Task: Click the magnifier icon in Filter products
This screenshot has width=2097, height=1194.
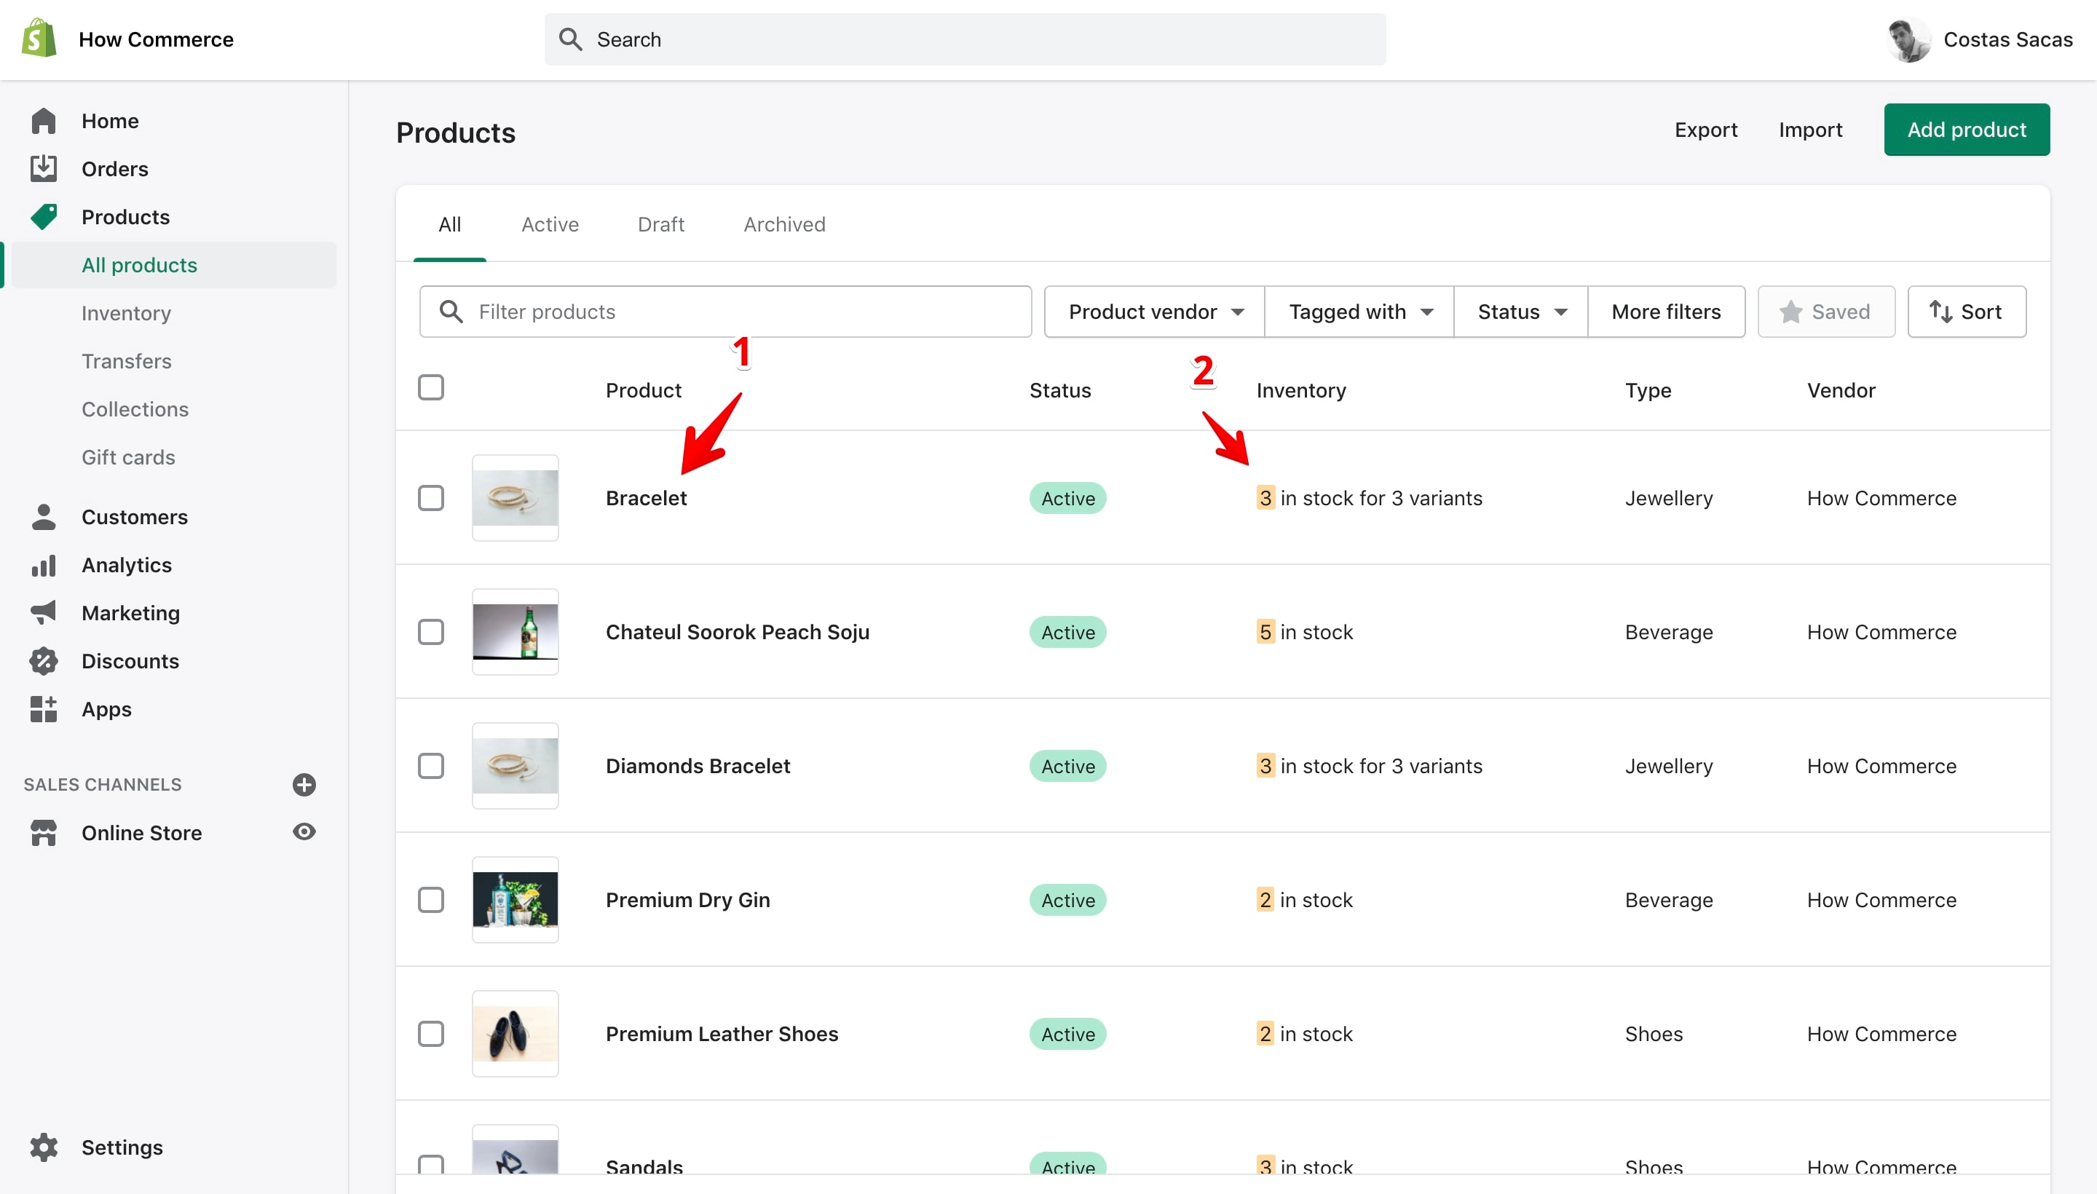Action: click(x=451, y=312)
